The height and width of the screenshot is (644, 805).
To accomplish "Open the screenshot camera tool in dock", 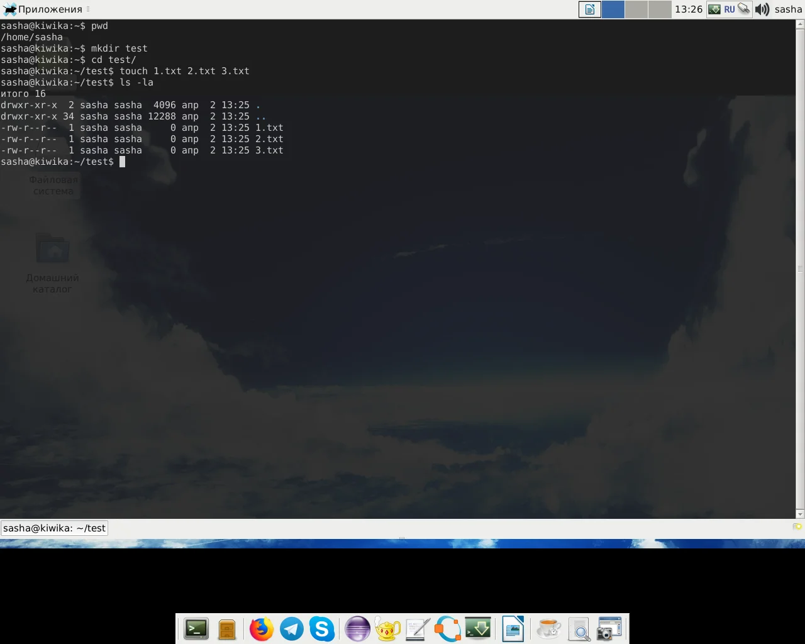I will click(x=609, y=629).
